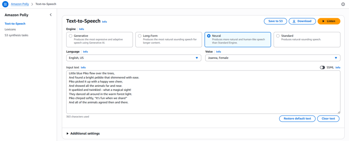Select the Generative engine option
The height and width of the screenshot is (141, 349).
(x=71, y=36)
